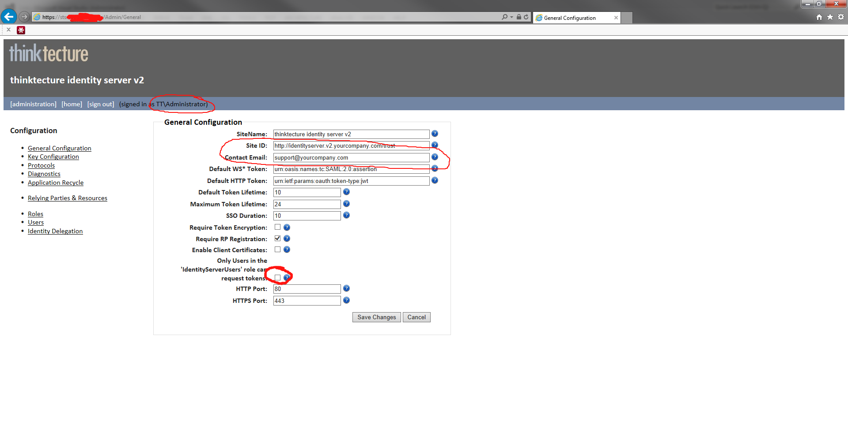
Task: Open browser tools gear menu
Action: tap(841, 17)
